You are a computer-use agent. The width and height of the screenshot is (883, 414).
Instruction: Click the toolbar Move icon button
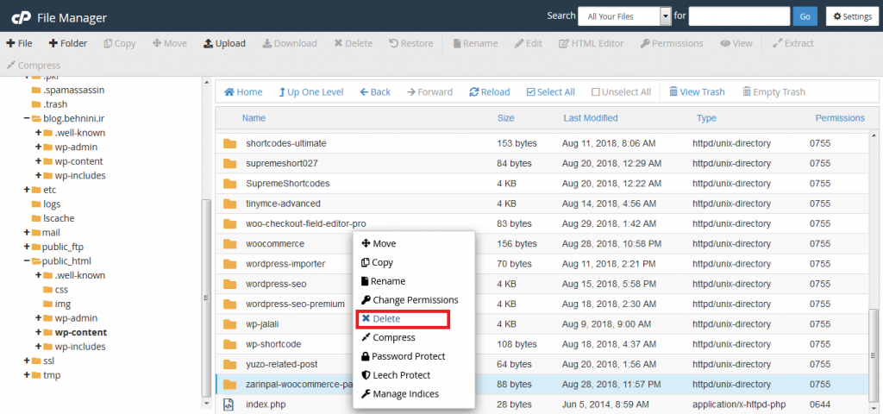click(x=170, y=43)
